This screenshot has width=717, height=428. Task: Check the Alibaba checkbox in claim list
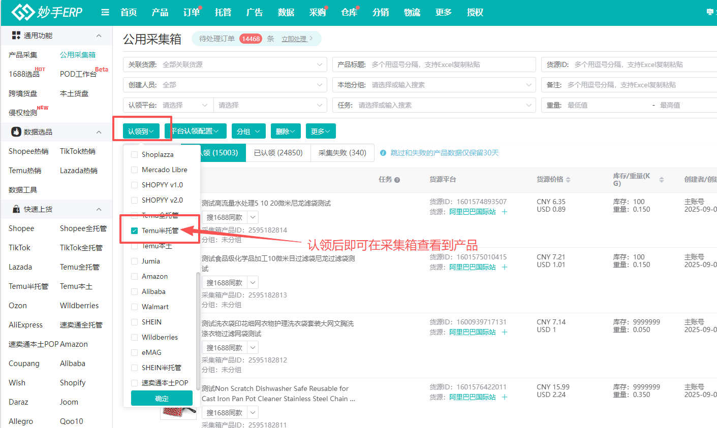[135, 291]
